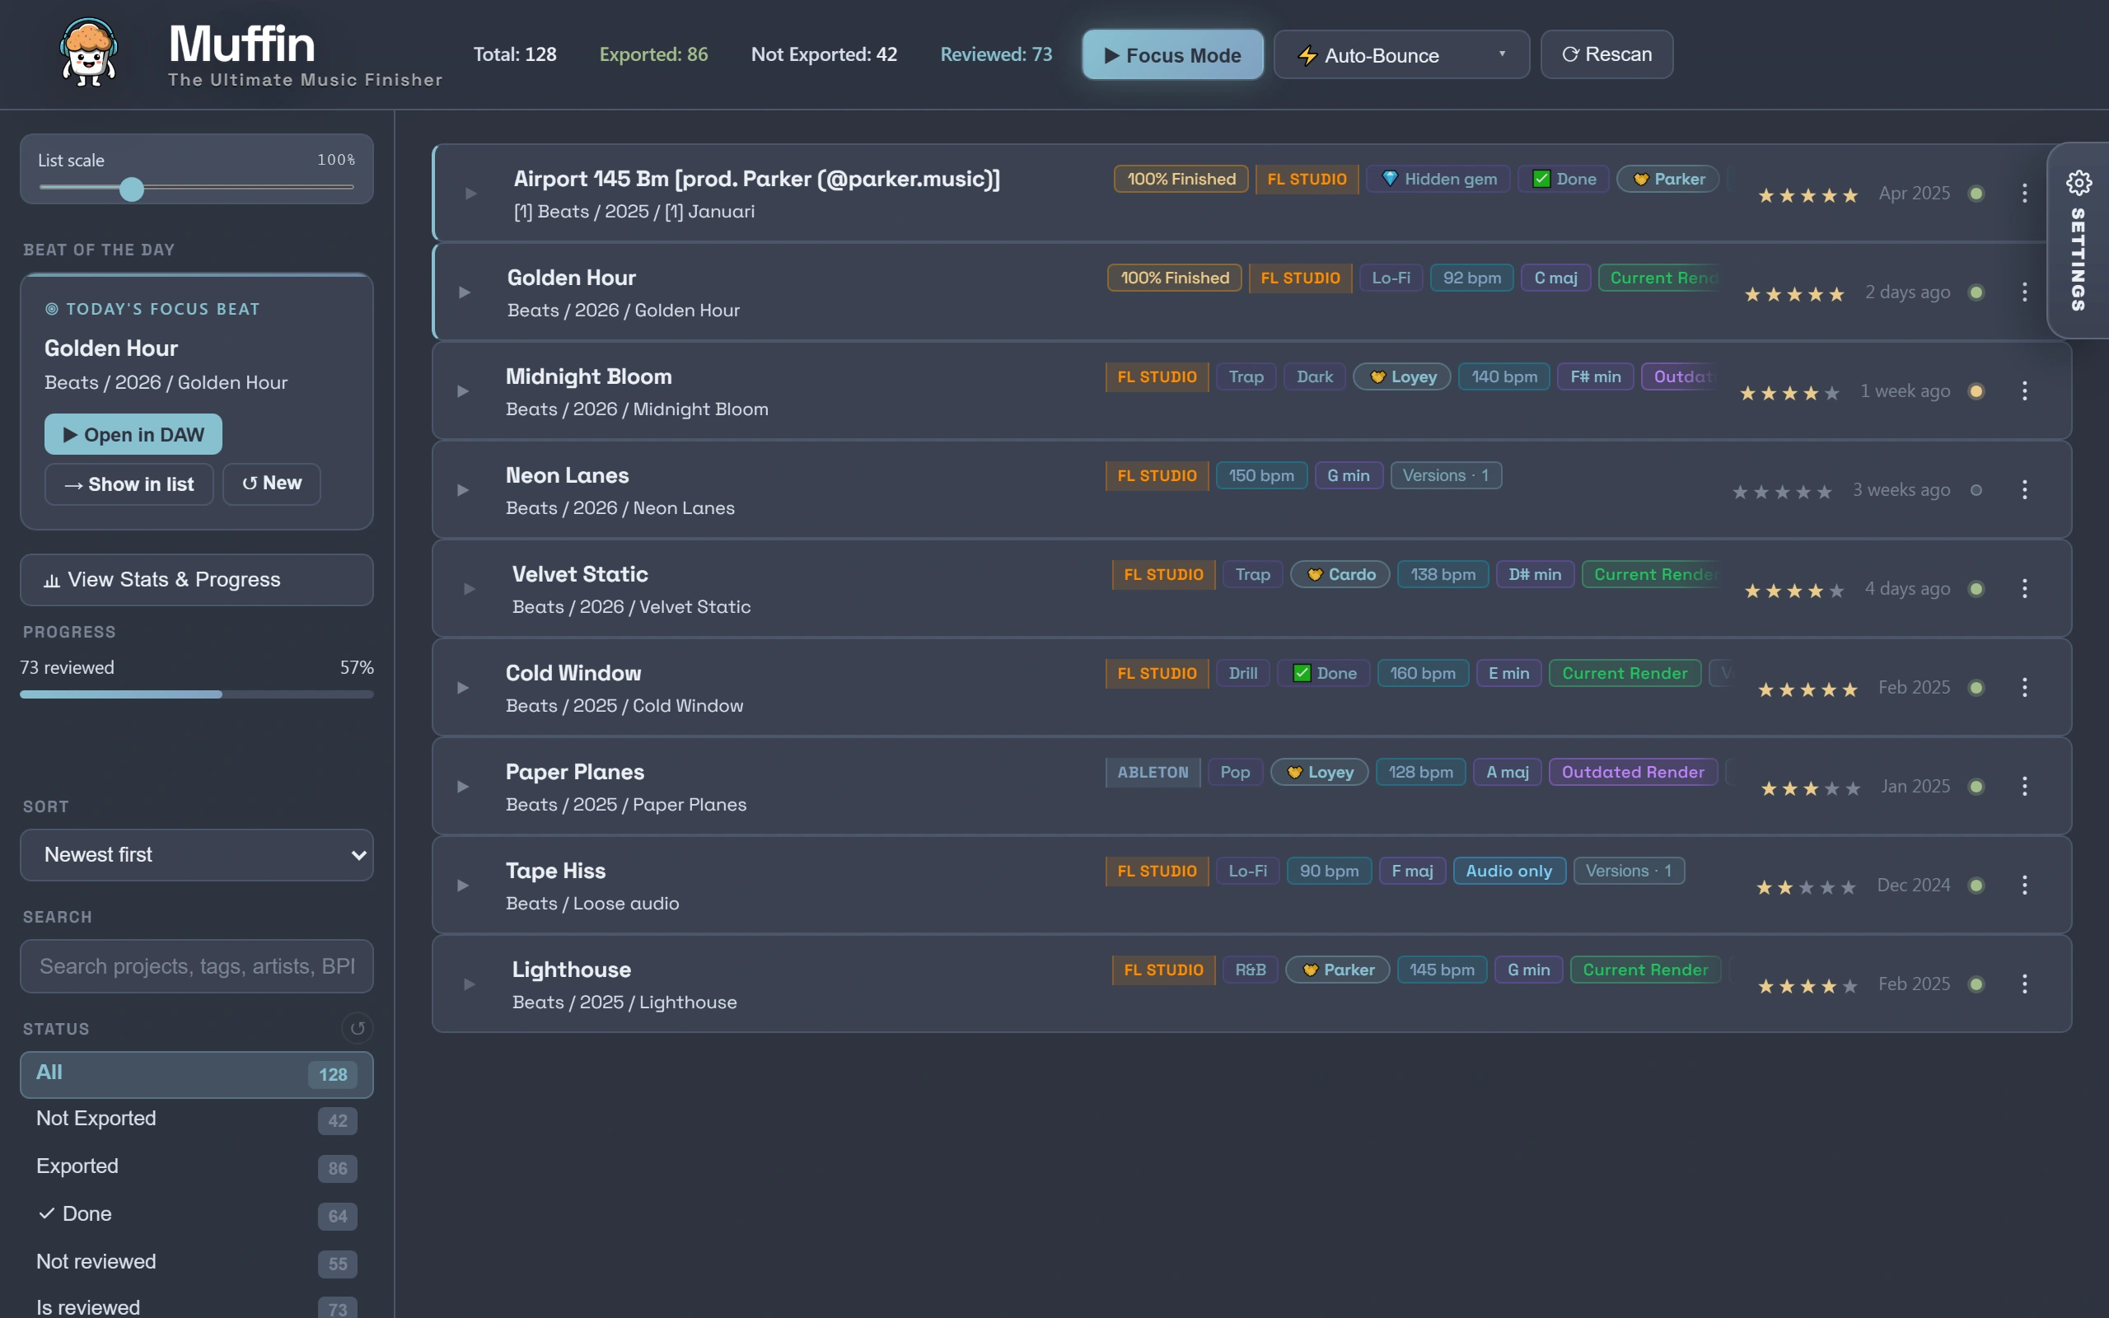The width and height of the screenshot is (2109, 1318).
Task: Click the Muffin mascot logo
Action: [x=88, y=54]
